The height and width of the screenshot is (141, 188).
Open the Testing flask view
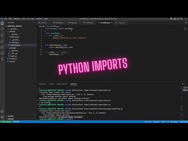[x=2, y=59]
